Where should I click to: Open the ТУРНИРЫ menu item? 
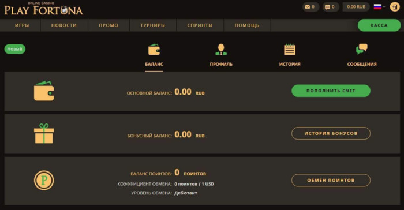pyautogui.click(x=153, y=25)
